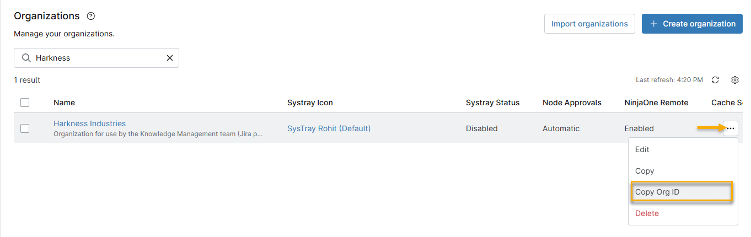Select Copy Org ID menu option
The image size is (751, 237).
[x=657, y=192]
